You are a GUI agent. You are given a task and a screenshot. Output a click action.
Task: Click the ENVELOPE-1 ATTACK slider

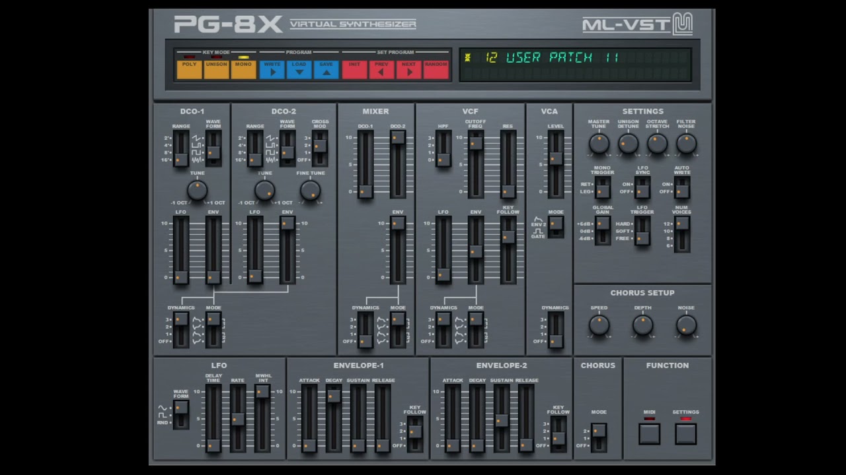pyautogui.click(x=309, y=419)
